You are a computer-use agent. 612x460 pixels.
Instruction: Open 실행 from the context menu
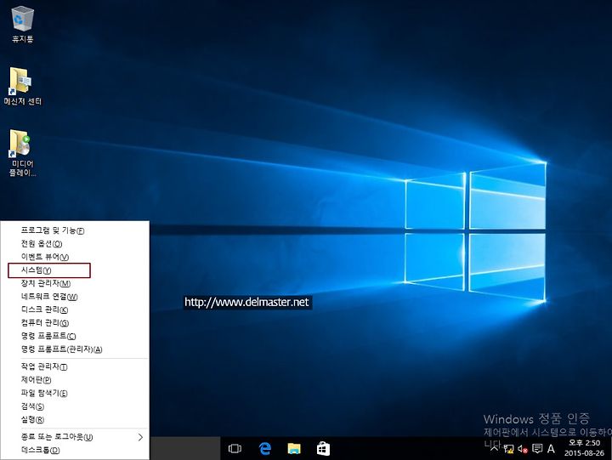click(75, 420)
